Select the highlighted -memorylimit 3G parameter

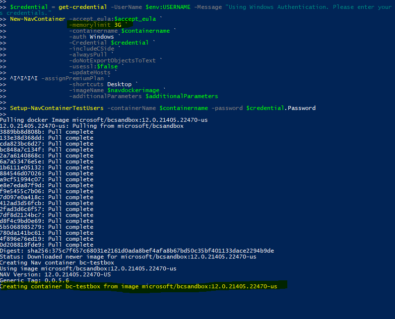tap(95, 25)
